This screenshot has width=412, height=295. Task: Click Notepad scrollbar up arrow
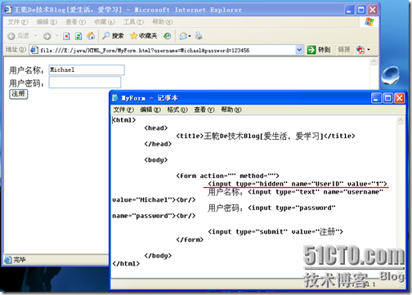[x=401, y=120]
